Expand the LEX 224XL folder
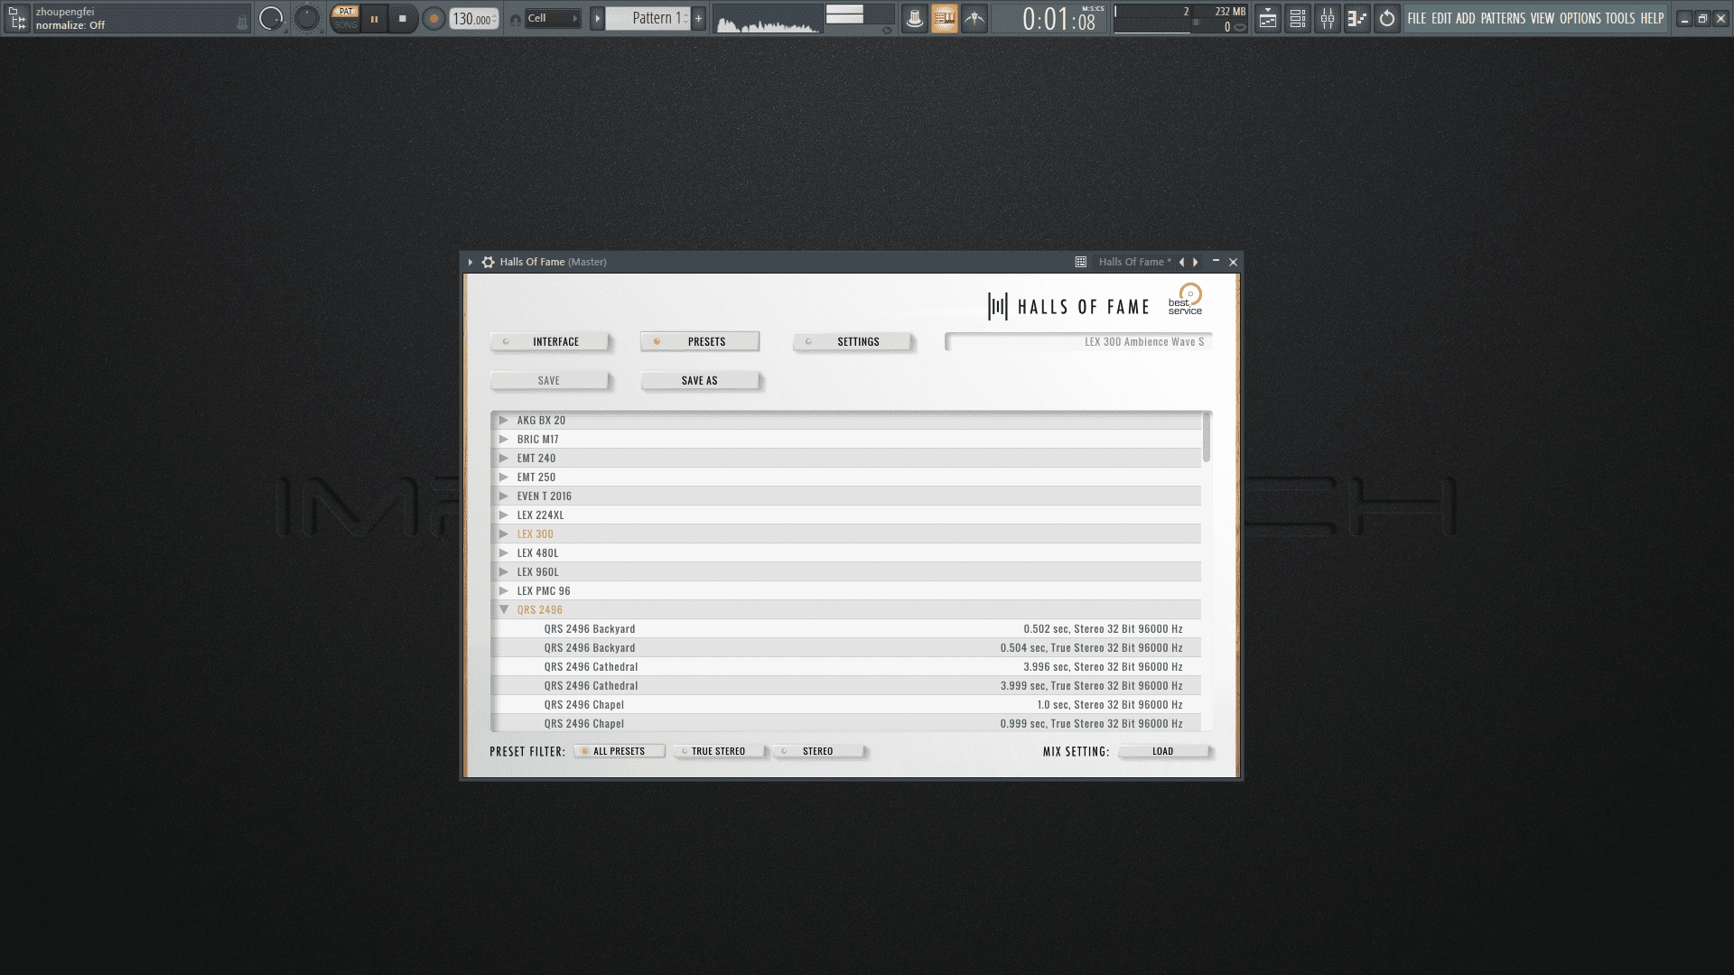 [x=504, y=515]
